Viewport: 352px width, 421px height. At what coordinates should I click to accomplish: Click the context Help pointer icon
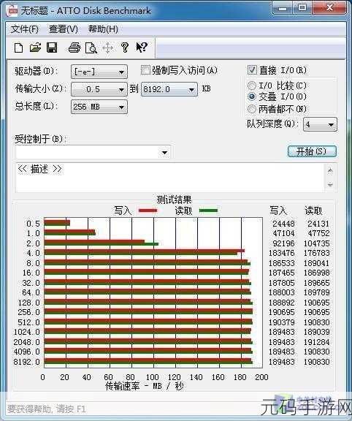click(x=142, y=48)
